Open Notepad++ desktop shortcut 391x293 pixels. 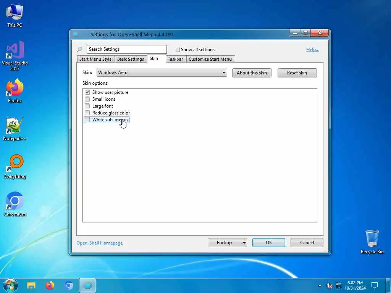(x=15, y=129)
